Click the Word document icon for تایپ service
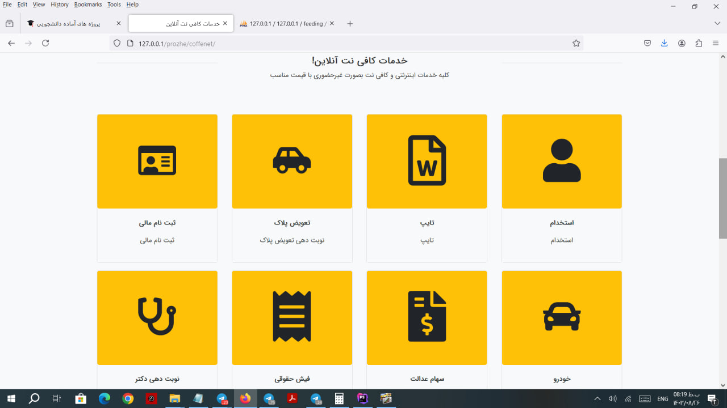The image size is (727, 408). (427, 161)
